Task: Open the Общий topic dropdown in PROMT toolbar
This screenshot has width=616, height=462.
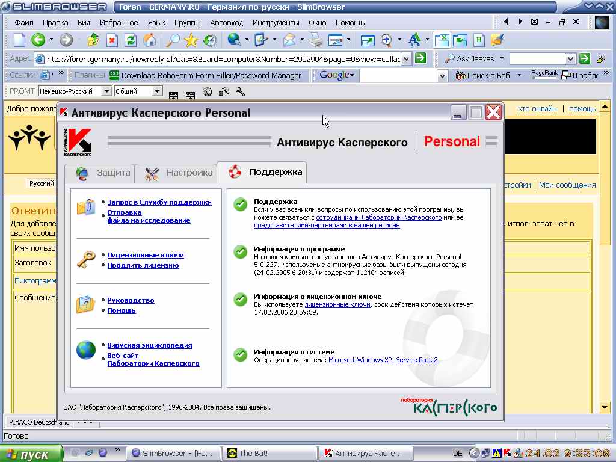Action: (x=157, y=91)
